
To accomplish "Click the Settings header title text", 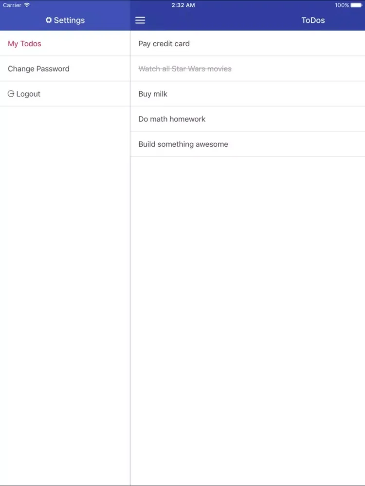I will click(x=69, y=20).
